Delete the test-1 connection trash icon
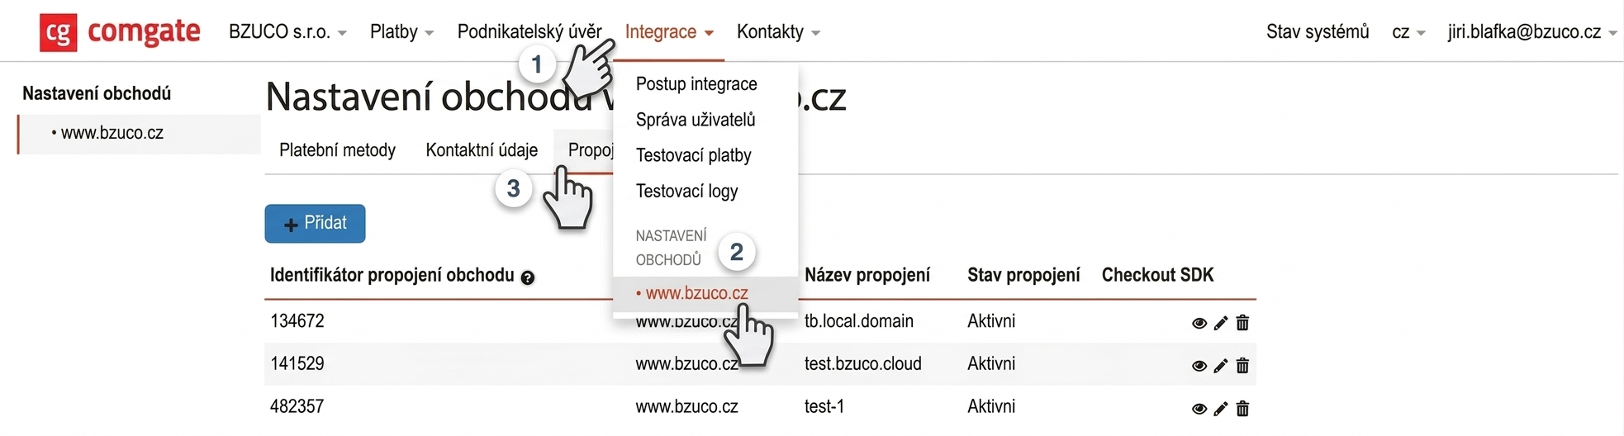 pyautogui.click(x=1242, y=408)
